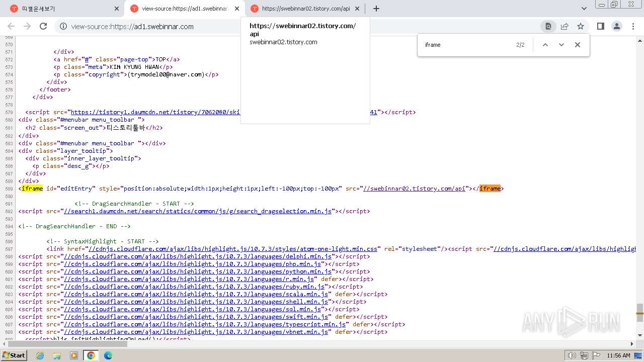
Task: Open the php.min.js script link
Action: pos(192,264)
